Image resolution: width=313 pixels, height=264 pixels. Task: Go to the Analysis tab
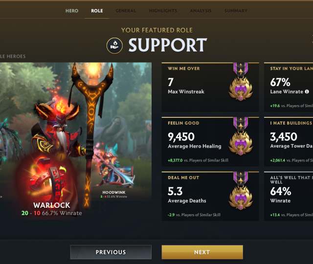(201, 11)
